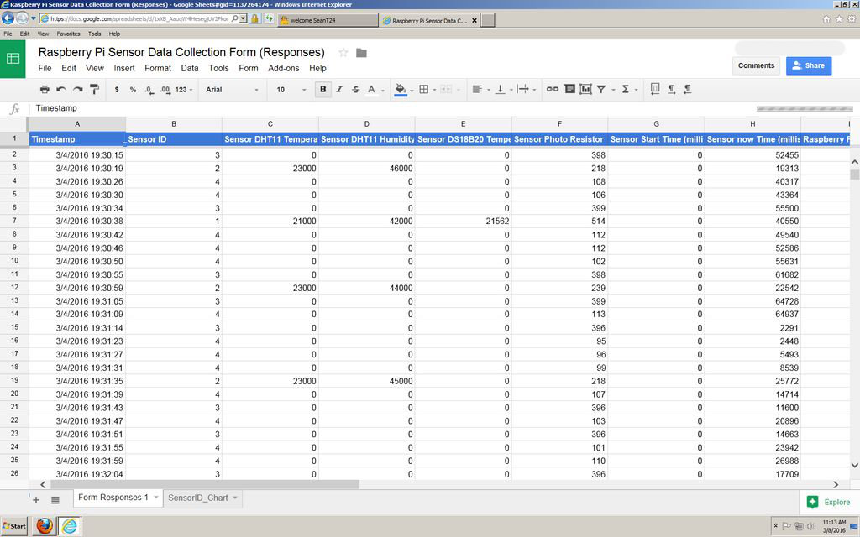
Task: Undo the last action
Action: click(x=61, y=89)
